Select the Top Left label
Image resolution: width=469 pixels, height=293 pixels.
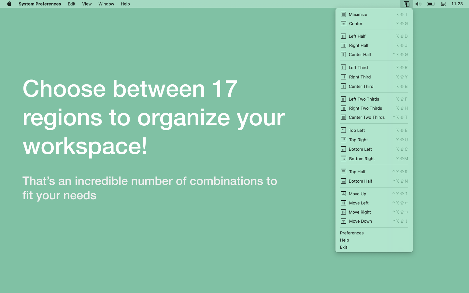click(x=357, y=130)
